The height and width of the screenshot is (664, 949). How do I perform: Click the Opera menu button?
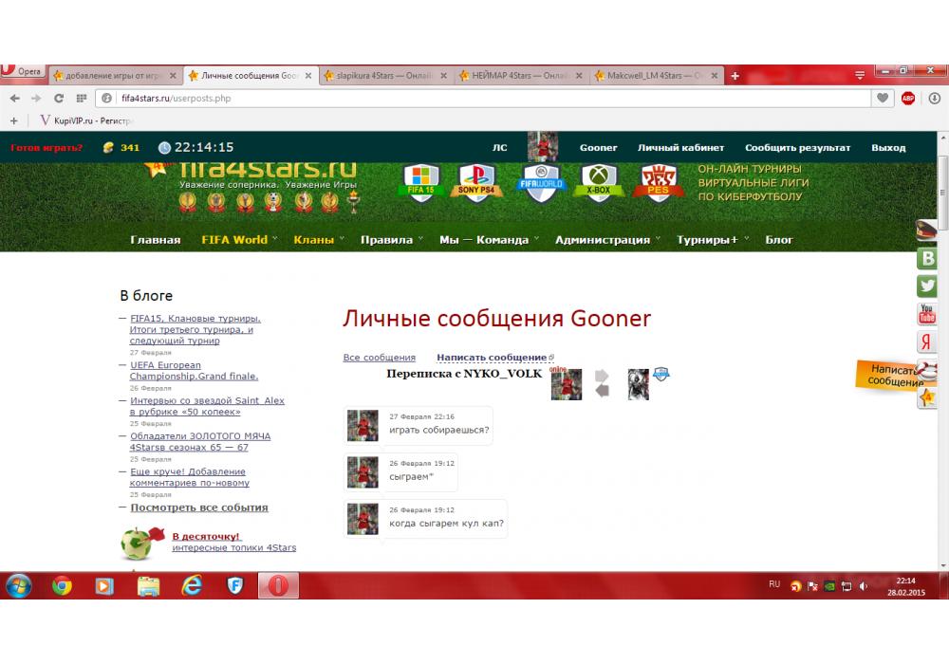click(23, 71)
